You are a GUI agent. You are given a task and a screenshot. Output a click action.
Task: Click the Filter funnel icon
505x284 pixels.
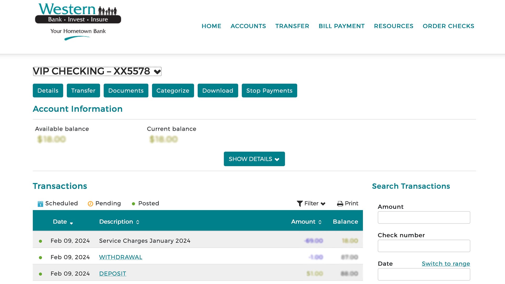coord(300,204)
